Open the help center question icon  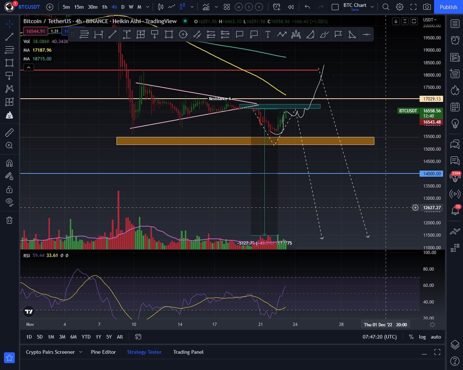click(455, 362)
